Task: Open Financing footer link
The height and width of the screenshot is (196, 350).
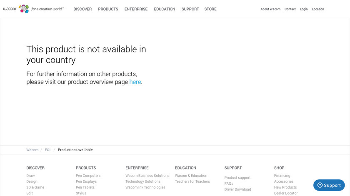Action: coord(282,176)
